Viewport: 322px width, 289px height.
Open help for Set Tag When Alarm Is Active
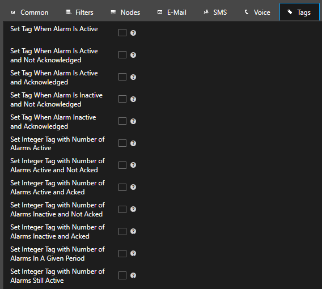(x=133, y=33)
